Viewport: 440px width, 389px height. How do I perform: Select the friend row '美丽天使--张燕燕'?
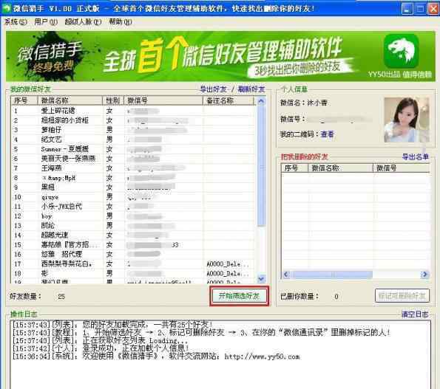[132, 159]
